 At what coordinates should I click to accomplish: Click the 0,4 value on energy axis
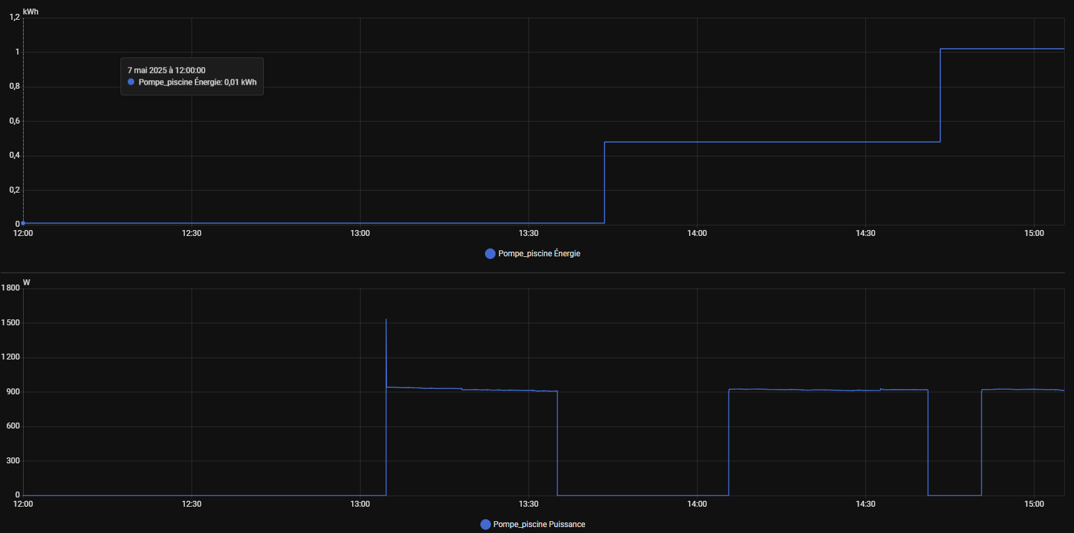coord(14,155)
